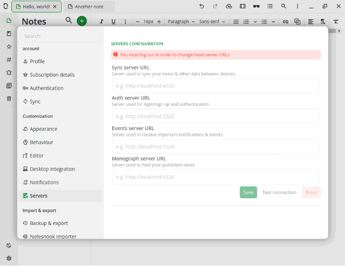
Task: Decrease the font size with minus
Action: pyautogui.click(x=138, y=21)
